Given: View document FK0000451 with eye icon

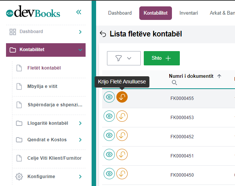Looking at the screenshot, I should click(x=109, y=154).
